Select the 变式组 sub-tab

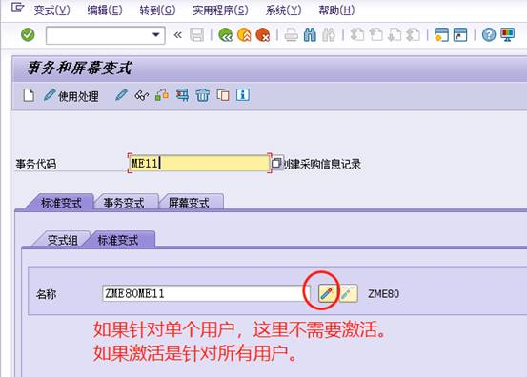pos(62,240)
